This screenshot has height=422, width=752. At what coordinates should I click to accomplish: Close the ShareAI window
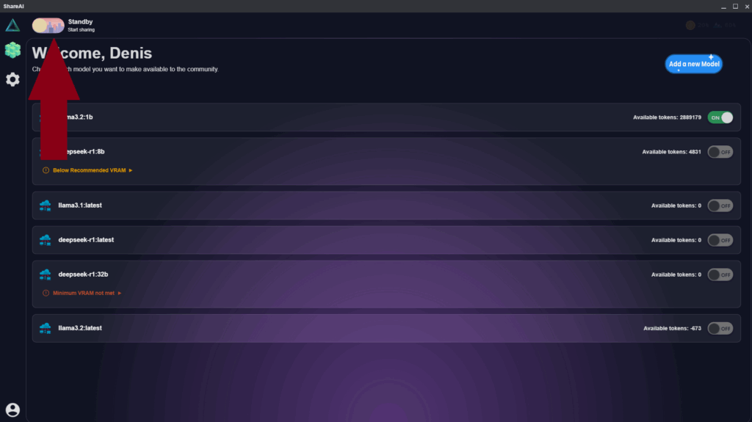[x=747, y=6]
